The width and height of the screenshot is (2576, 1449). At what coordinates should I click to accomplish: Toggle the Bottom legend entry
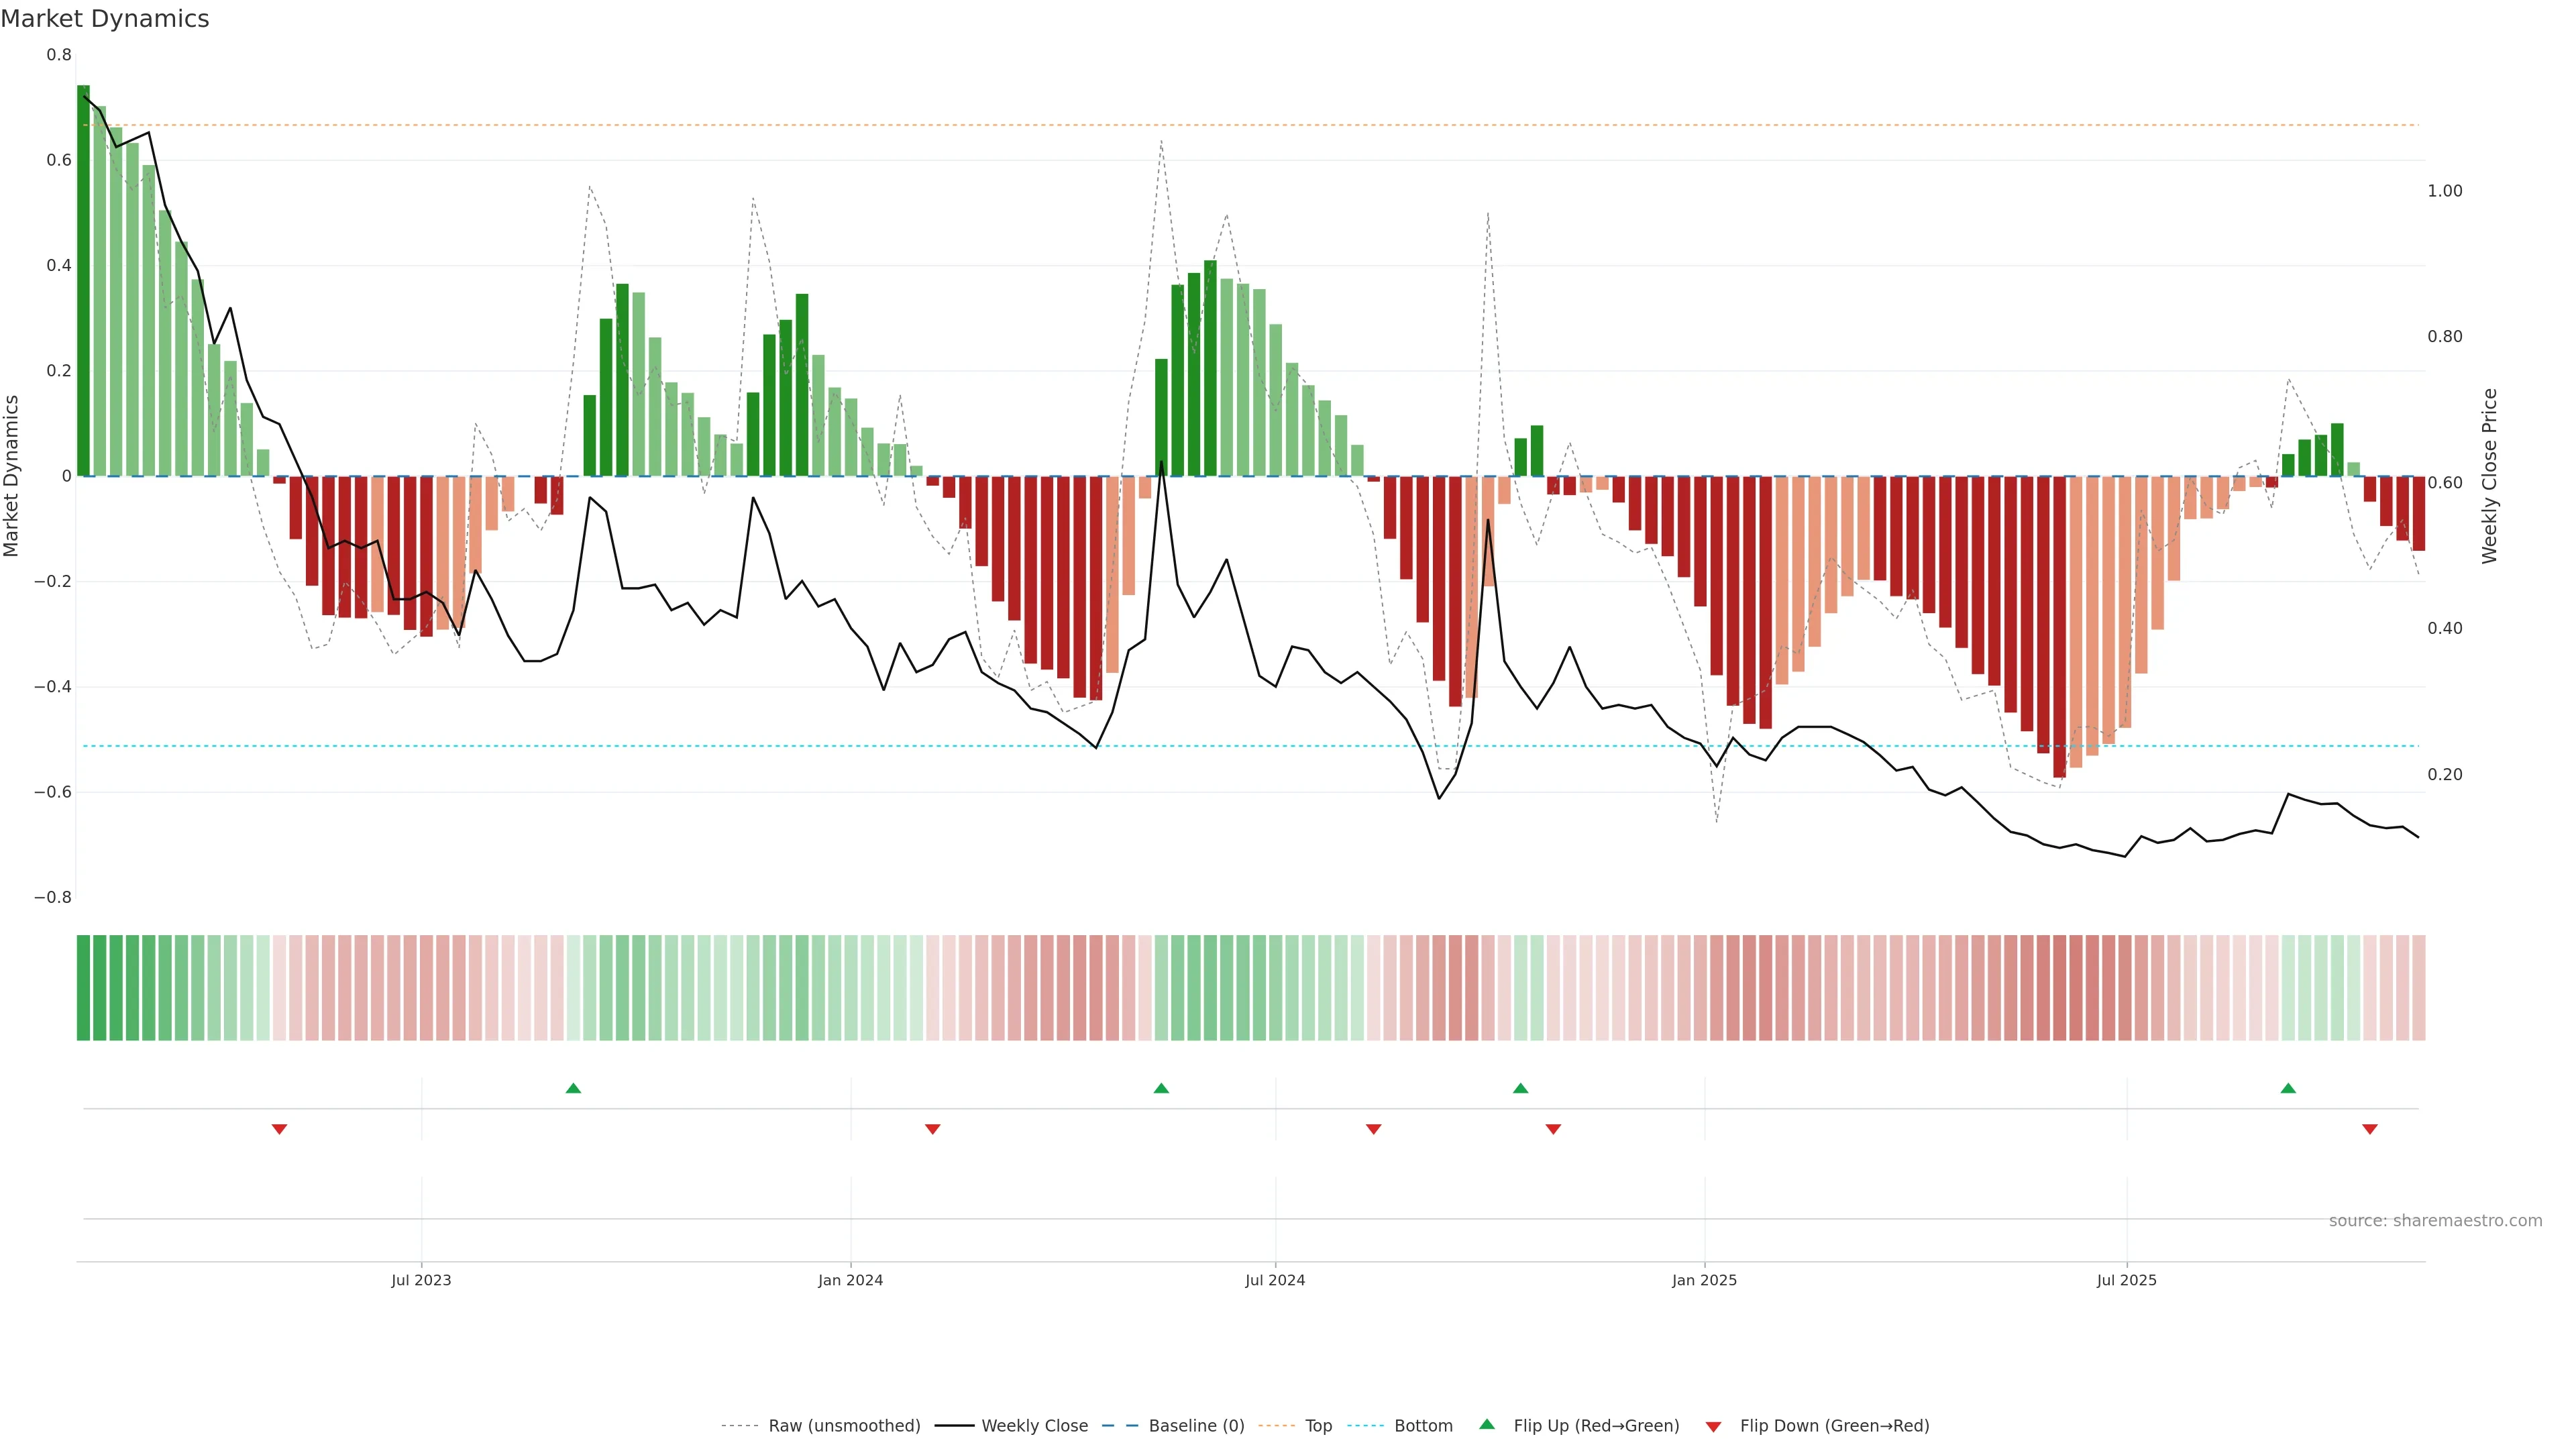coord(1423,1426)
